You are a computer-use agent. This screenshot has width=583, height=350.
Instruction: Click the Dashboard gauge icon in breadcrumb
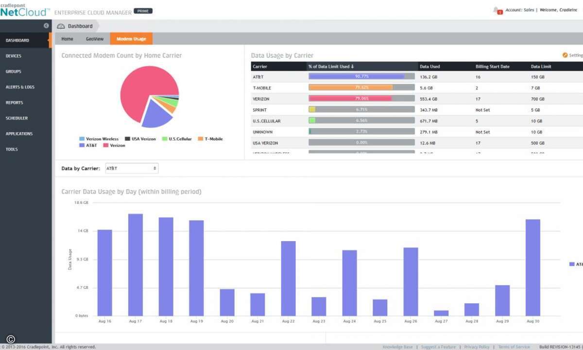(61, 26)
